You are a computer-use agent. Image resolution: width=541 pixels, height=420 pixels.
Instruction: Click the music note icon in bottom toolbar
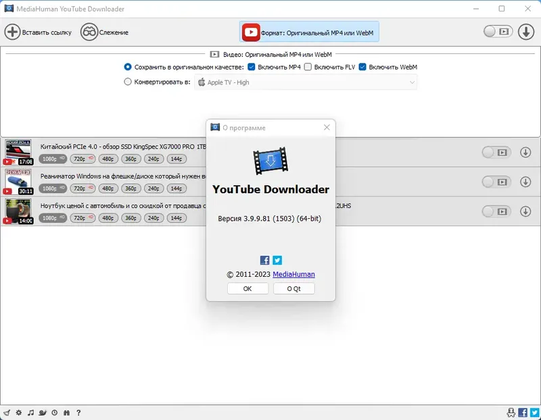tap(30, 411)
